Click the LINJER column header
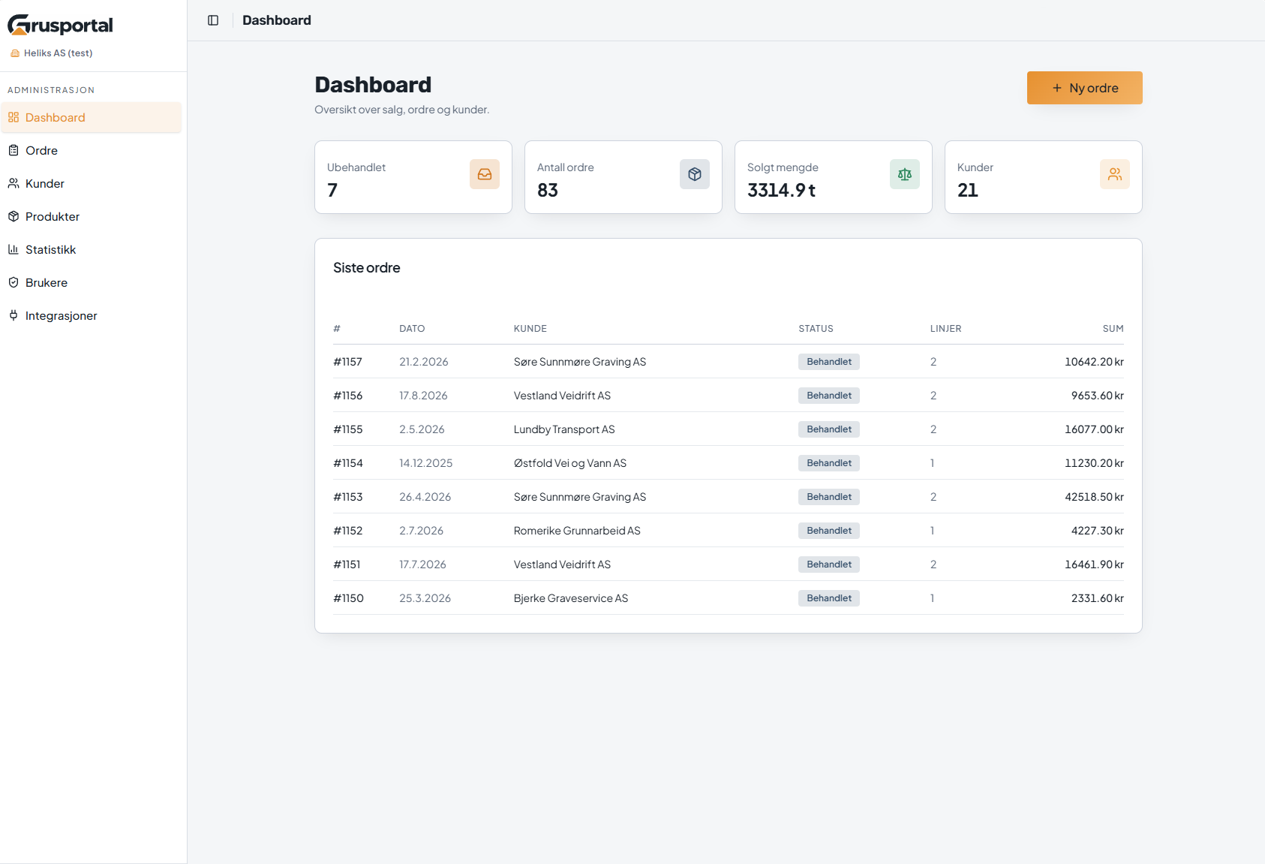Screen dimensions: 1265x864 tap(945, 329)
